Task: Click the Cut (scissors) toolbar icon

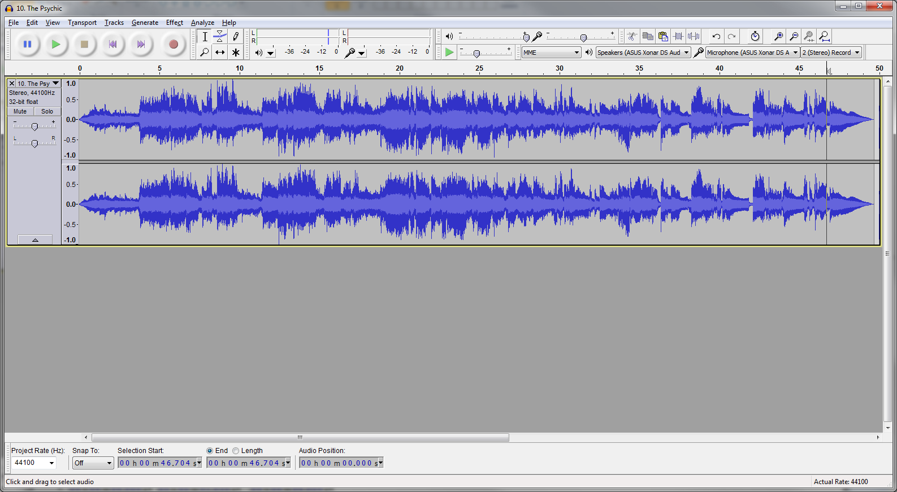Action: pos(632,36)
